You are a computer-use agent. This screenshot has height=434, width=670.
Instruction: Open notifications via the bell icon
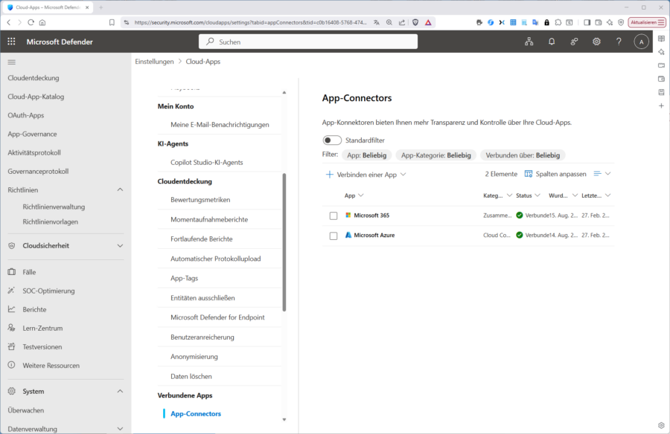pyautogui.click(x=552, y=42)
